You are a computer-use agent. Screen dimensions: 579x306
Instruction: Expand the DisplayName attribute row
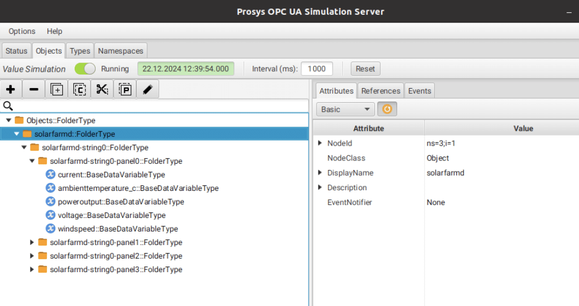point(320,173)
